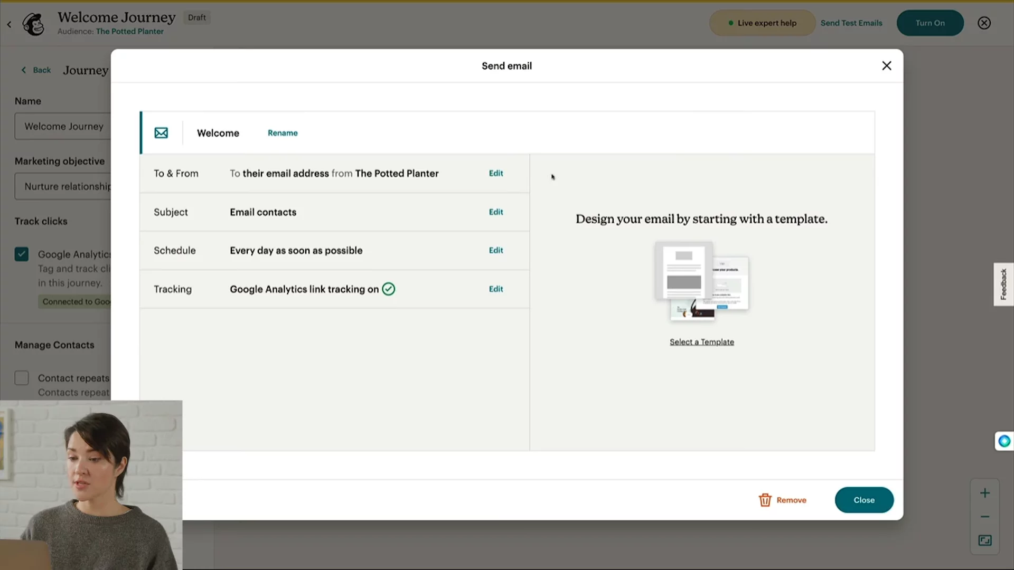Click the zoom in plus icon
1014x570 pixels.
tap(984, 493)
